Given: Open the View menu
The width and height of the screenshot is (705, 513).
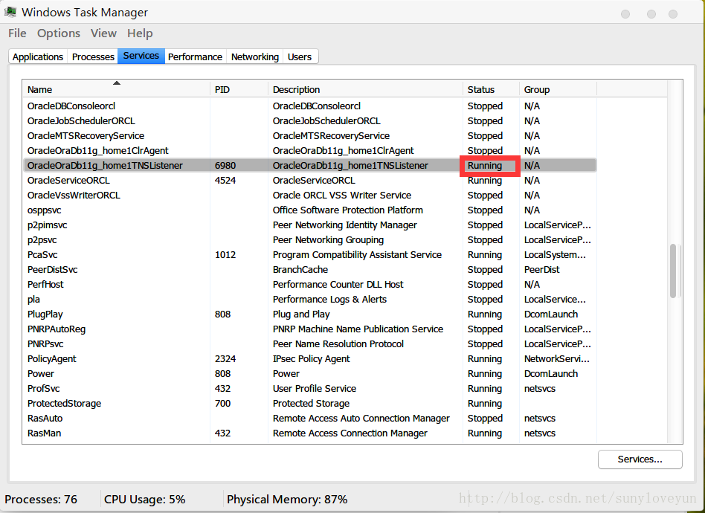Looking at the screenshot, I should pos(103,33).
